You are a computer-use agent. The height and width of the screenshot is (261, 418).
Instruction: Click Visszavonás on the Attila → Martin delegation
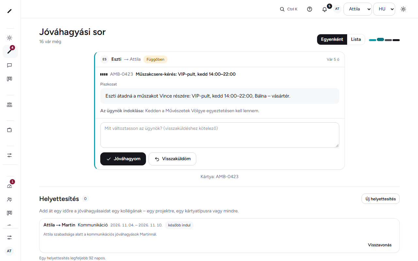click(x=380, y=245)
